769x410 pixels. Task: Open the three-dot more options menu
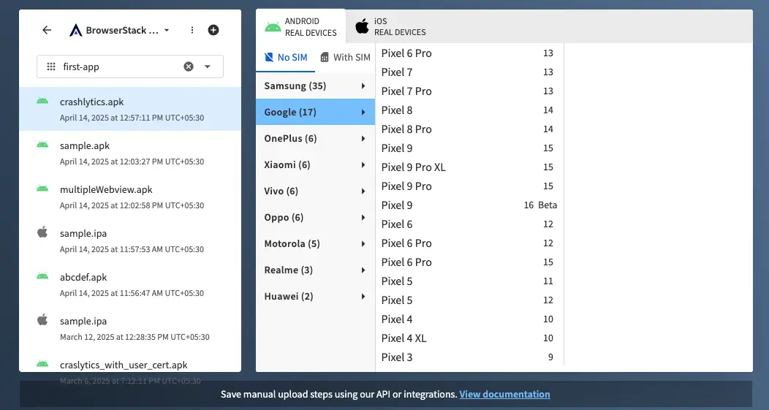coord(192,30)
